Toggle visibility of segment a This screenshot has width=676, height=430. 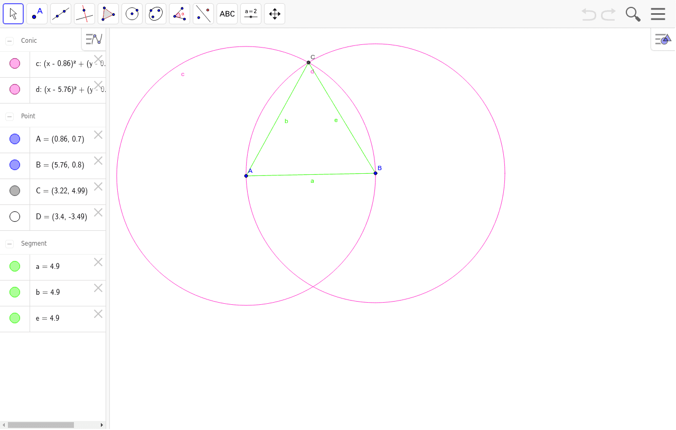click(x=15, y=266)
